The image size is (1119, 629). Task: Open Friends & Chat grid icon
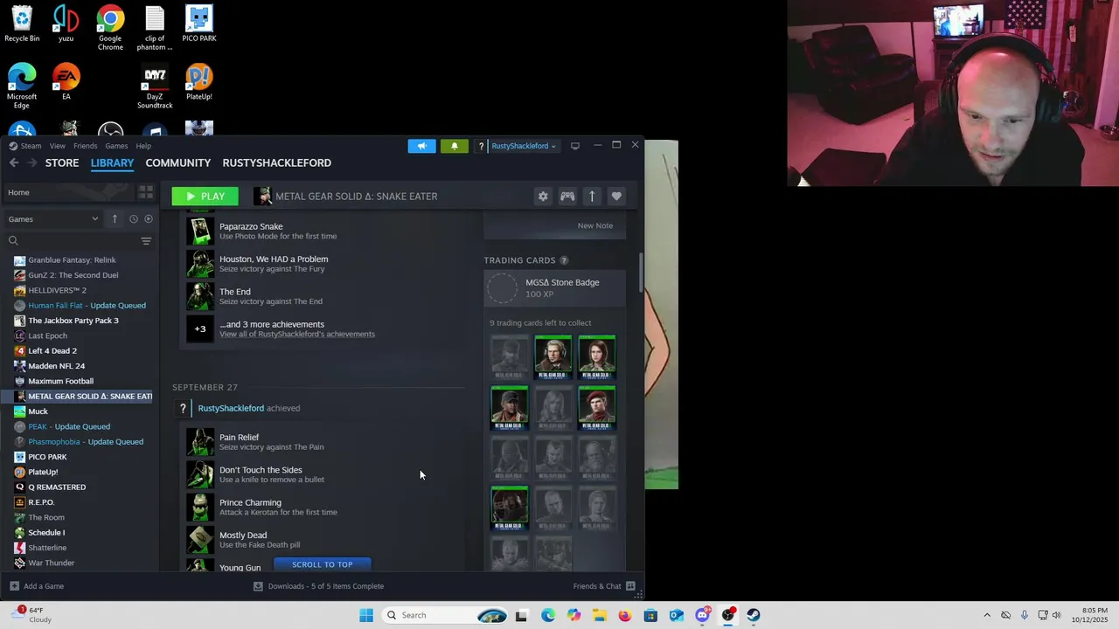630,586
